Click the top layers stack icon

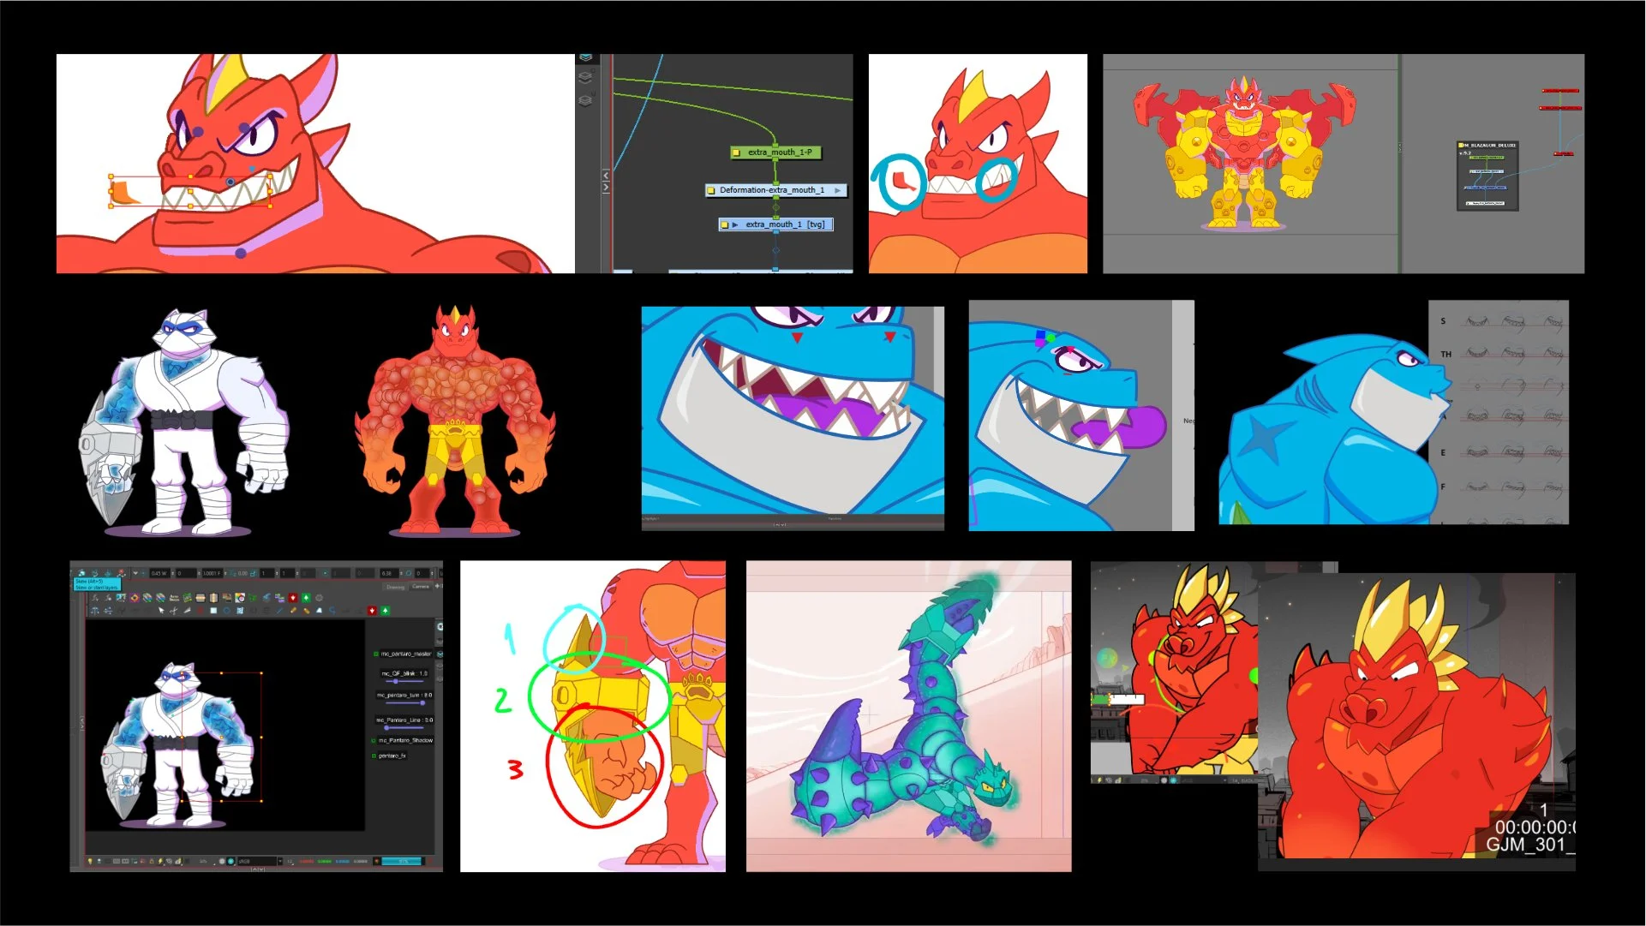(x=586, y=58)
